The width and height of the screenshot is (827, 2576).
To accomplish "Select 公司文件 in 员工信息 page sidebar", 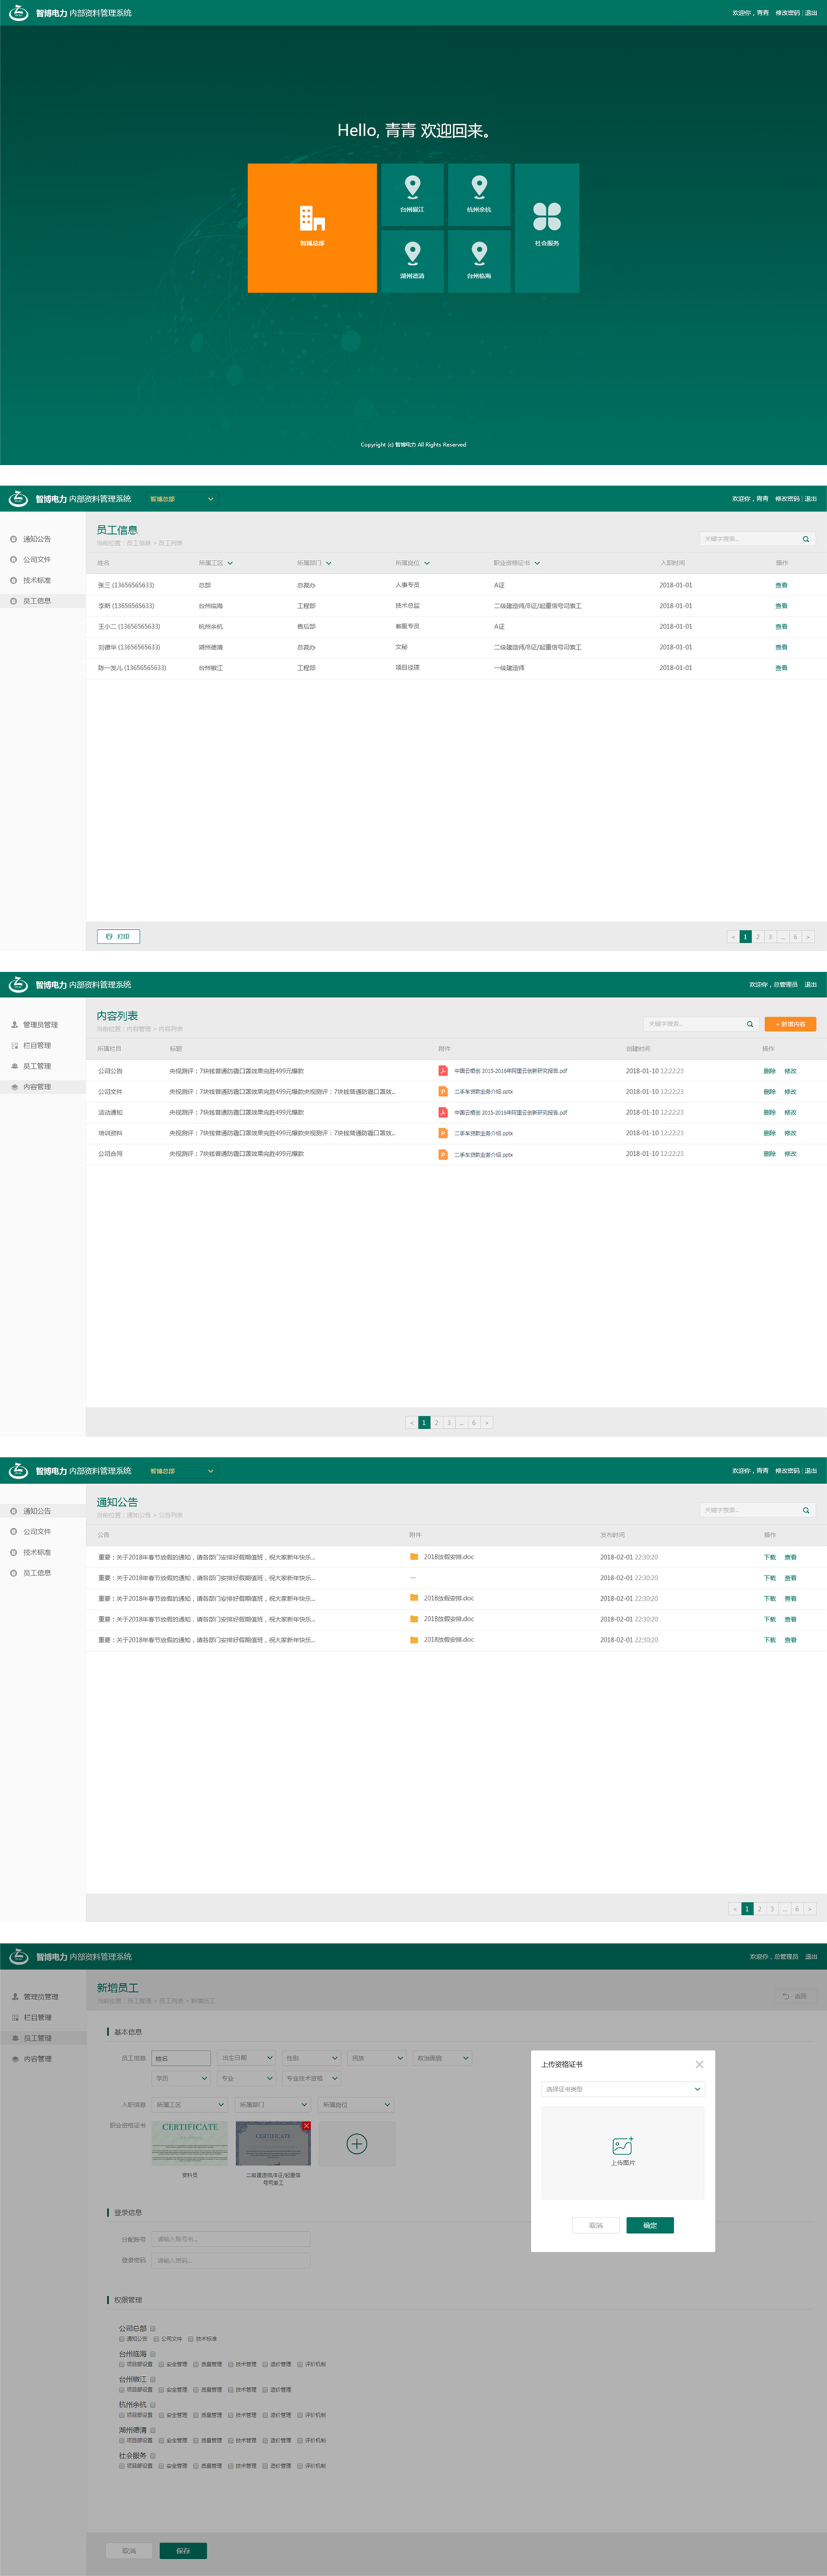I will point(37,560).
